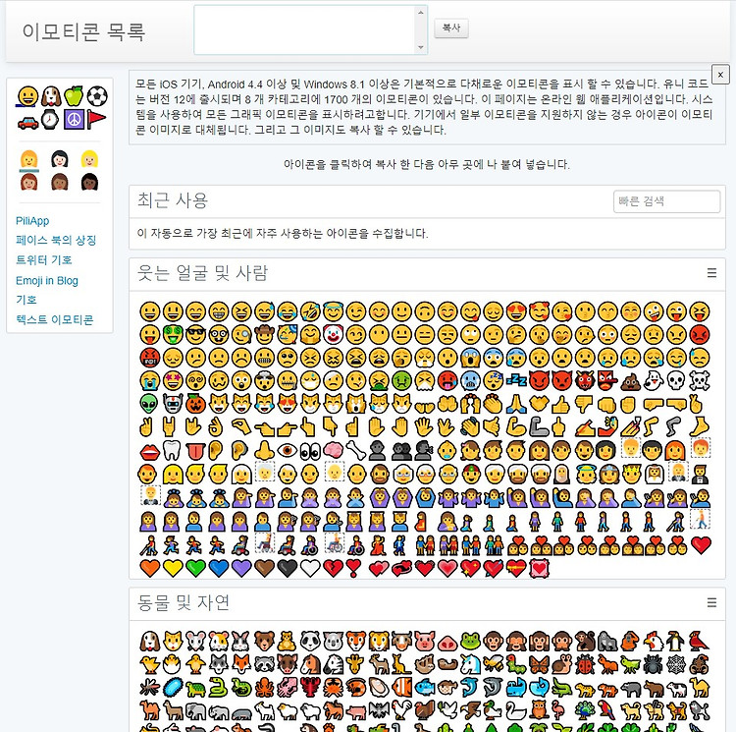Jump to smileys category via sidebar smiley icon
This screenshot has height=732, width=736.
(27, 96)
